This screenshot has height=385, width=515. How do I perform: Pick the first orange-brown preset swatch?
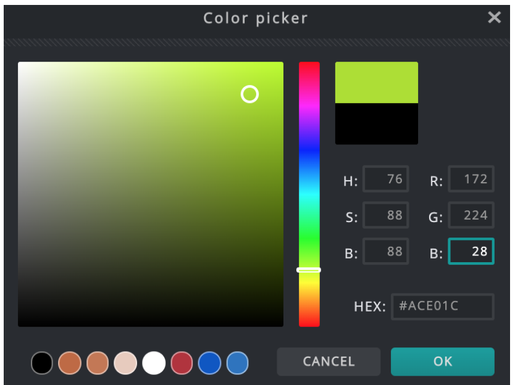pyautogui.click(x=70, y=363)
